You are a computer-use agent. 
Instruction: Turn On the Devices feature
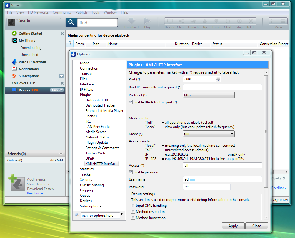coord(57,90)
